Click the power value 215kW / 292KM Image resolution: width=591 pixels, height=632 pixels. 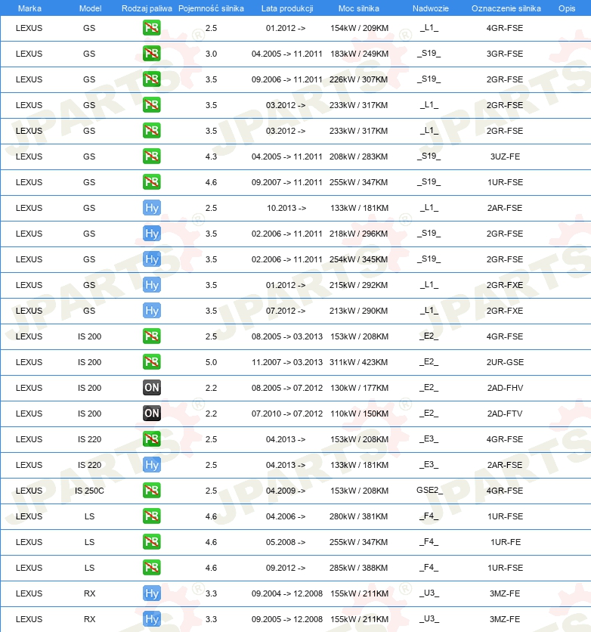click(358, 285)
